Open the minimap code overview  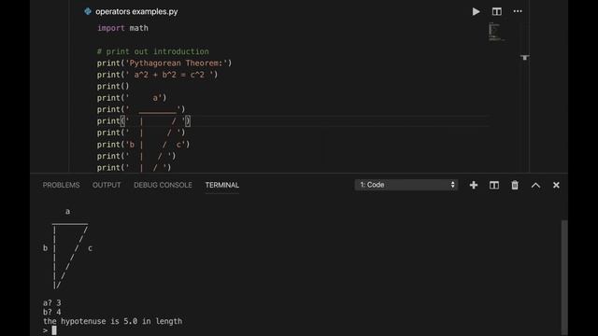(497, 31)
